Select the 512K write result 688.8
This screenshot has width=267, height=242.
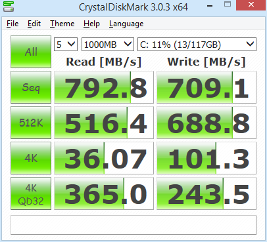[x=206, y=123]
